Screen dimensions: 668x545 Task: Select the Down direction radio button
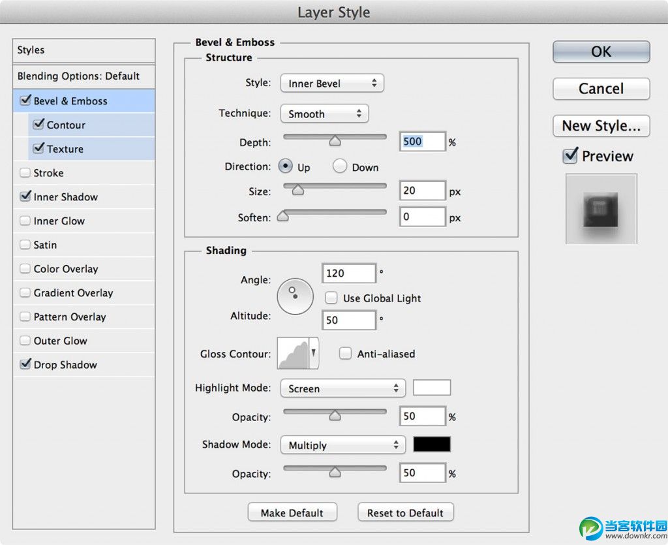[x=339, y=166]
